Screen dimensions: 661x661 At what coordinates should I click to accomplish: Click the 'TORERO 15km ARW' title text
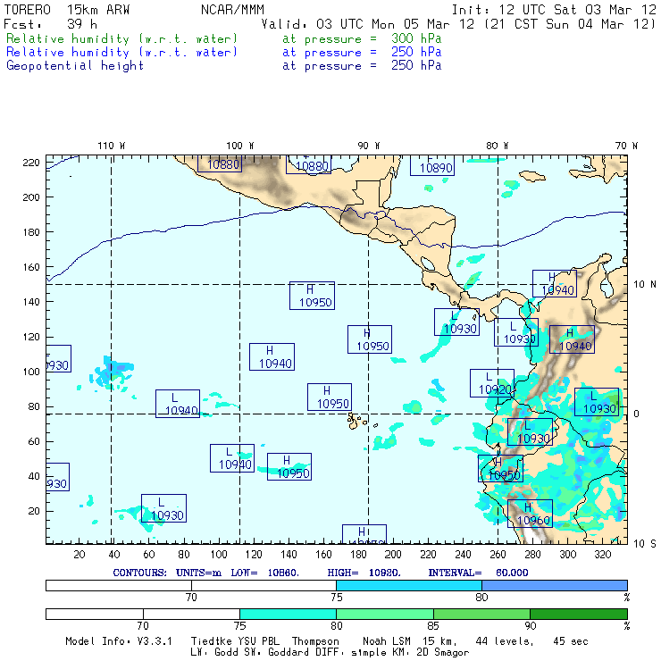coord(67,10)
